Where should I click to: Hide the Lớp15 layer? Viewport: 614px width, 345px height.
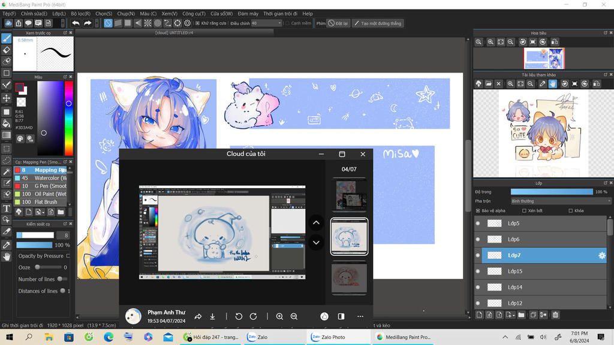click(478, 271)
